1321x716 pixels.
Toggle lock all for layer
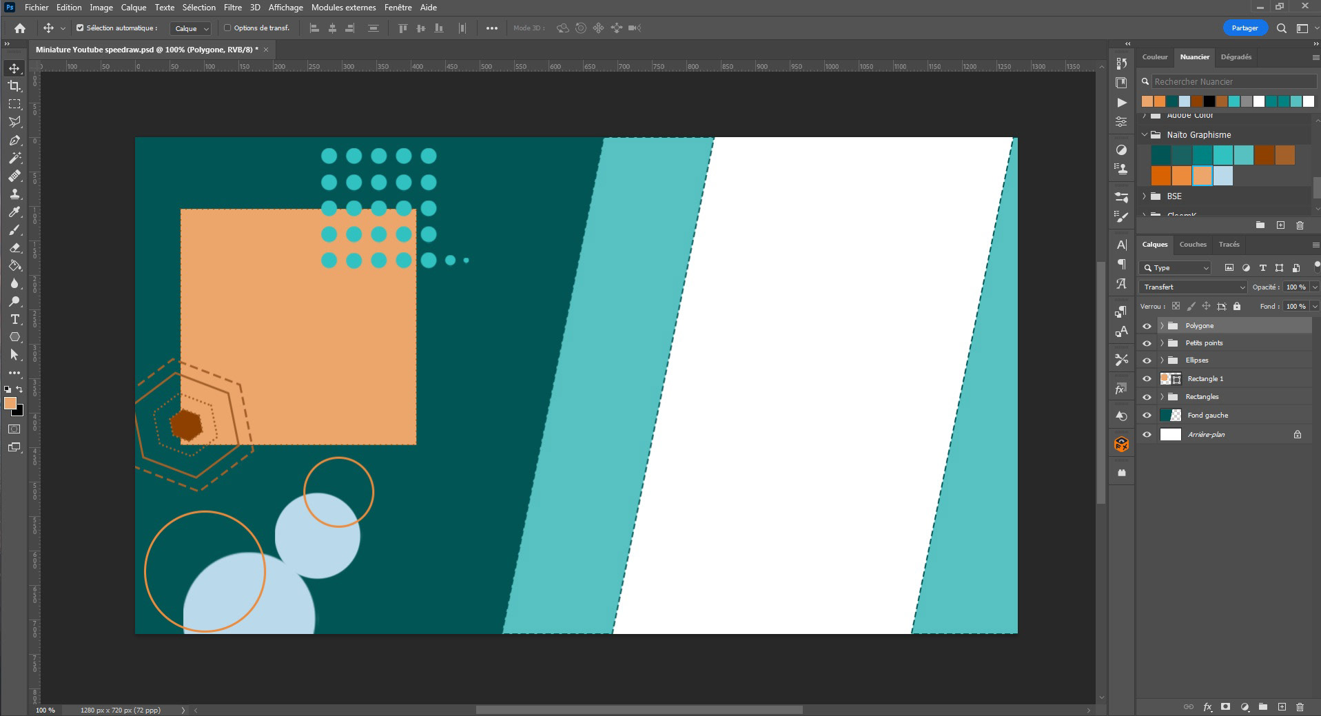coord(1237,306)
